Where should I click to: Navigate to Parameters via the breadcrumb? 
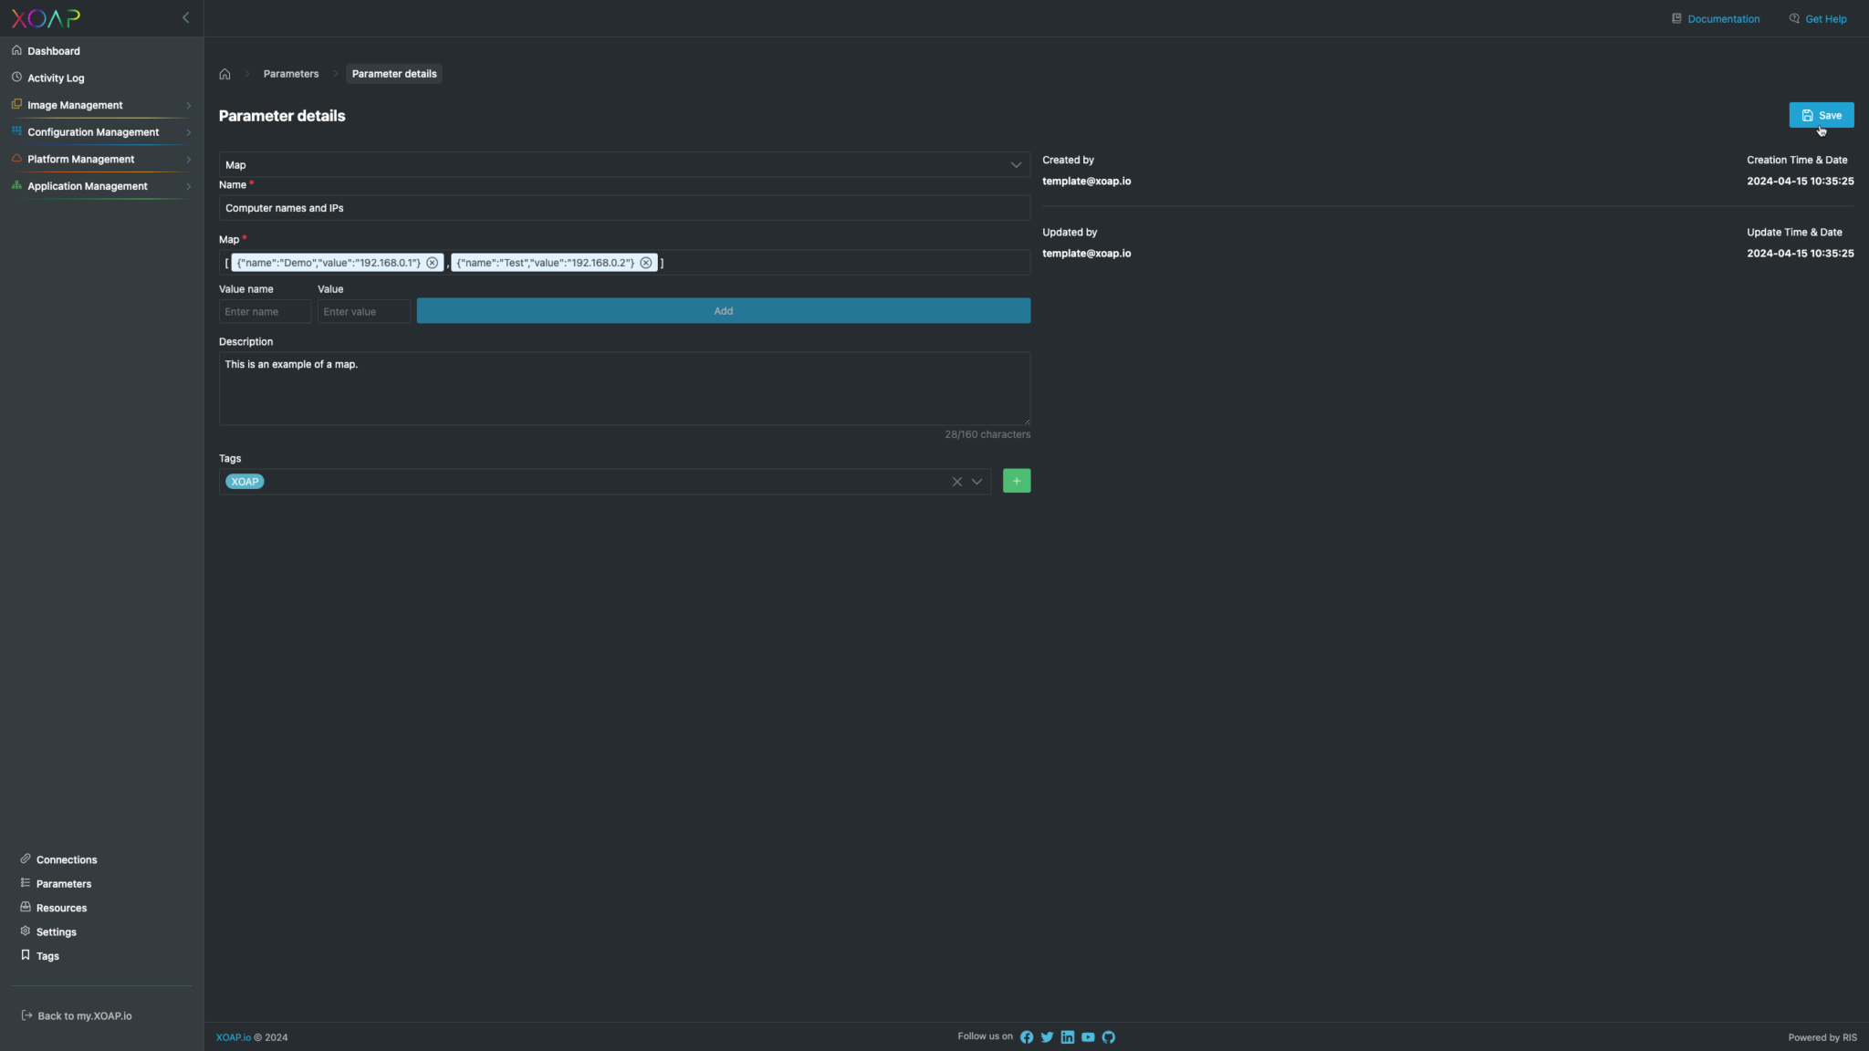click(290, 73)
